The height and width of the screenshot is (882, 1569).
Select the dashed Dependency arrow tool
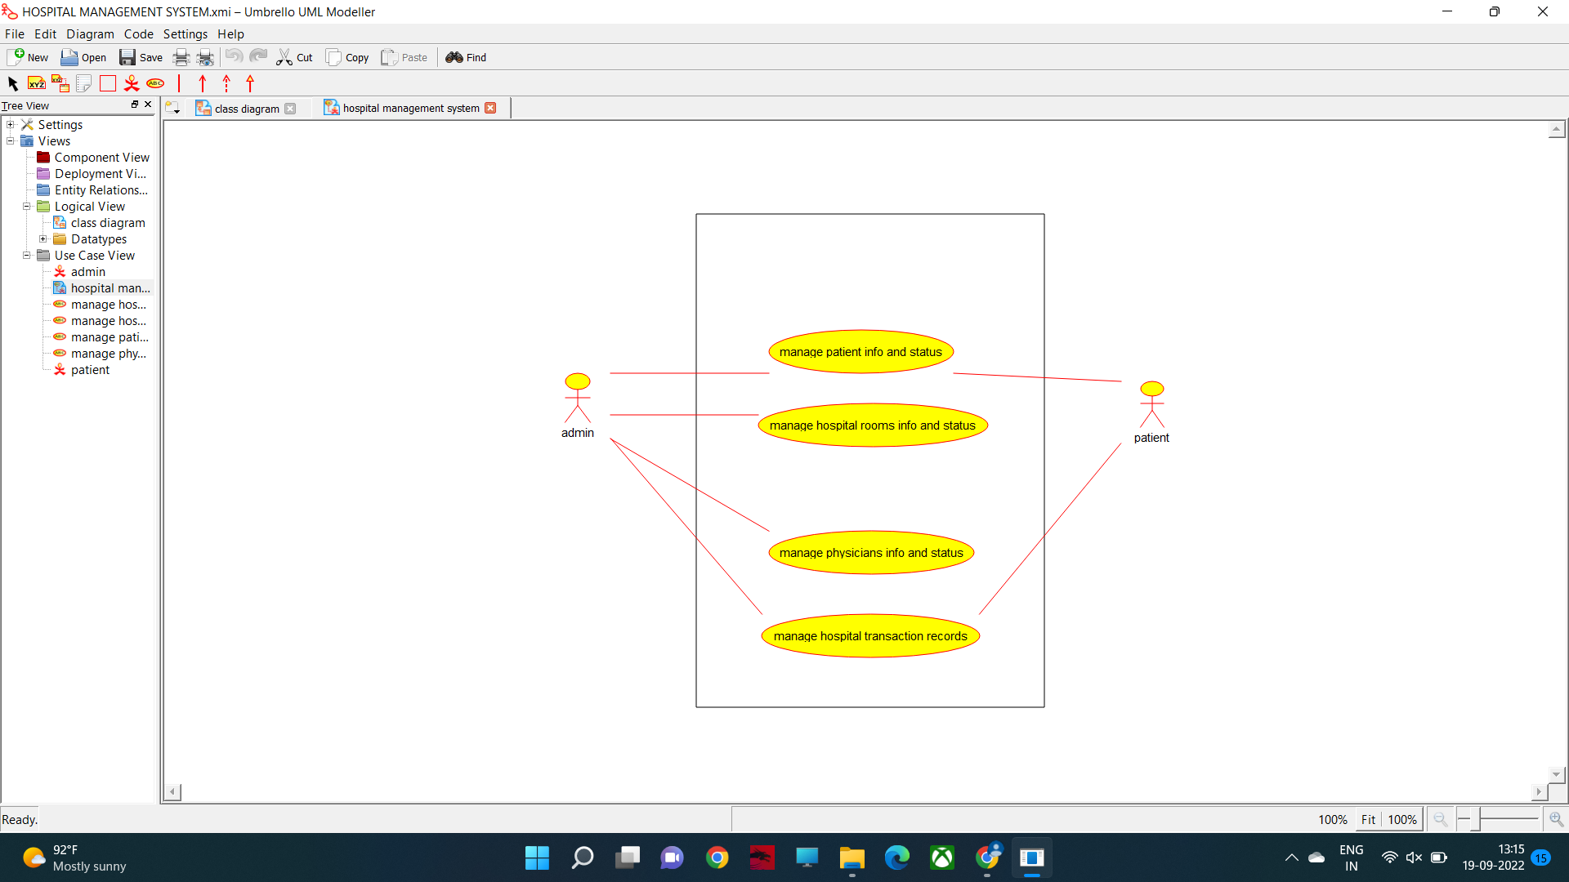[226, 83]
